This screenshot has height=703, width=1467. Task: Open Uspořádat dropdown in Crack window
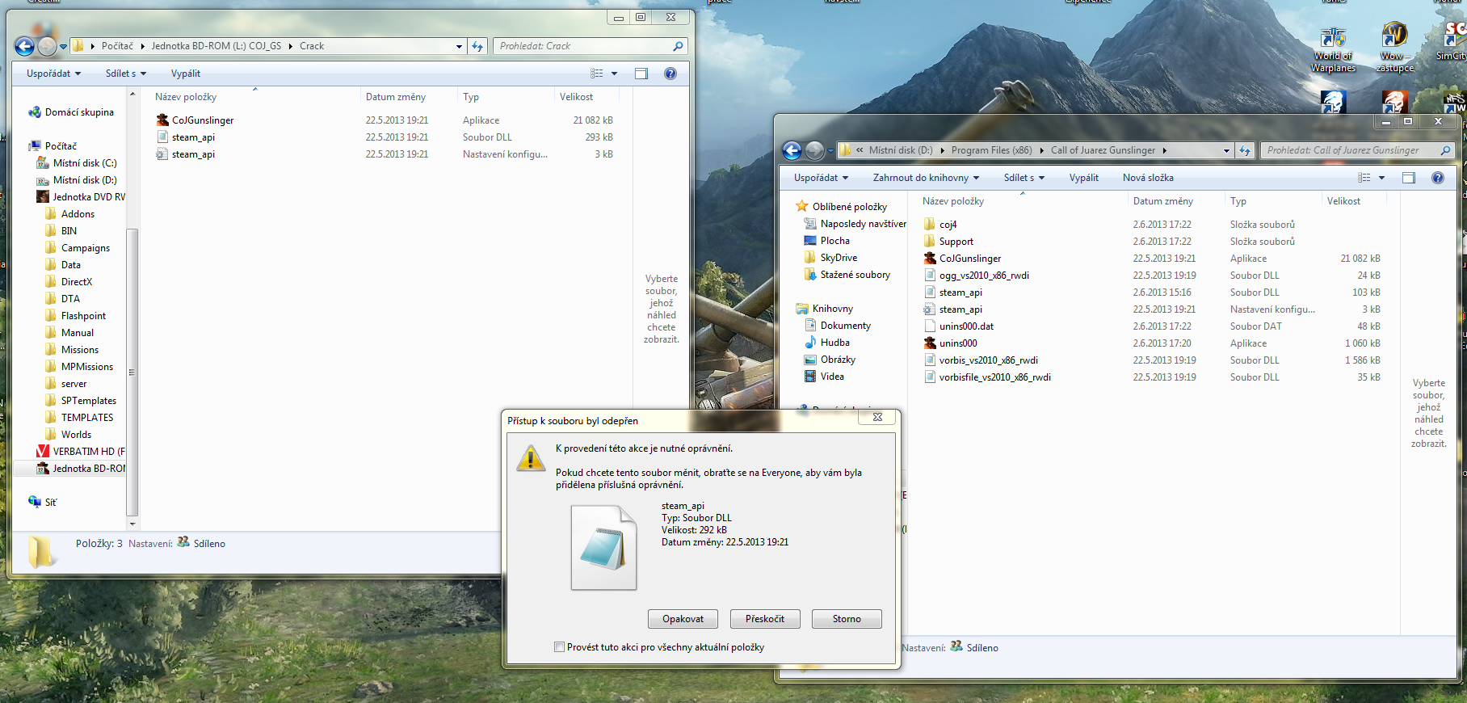pyautogui.click(x=53, y=74)
